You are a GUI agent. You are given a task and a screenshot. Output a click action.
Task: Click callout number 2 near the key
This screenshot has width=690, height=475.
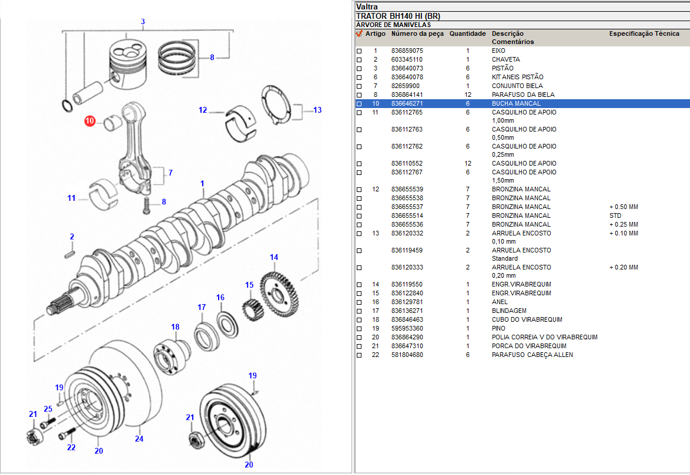click(x=72, y=237)
